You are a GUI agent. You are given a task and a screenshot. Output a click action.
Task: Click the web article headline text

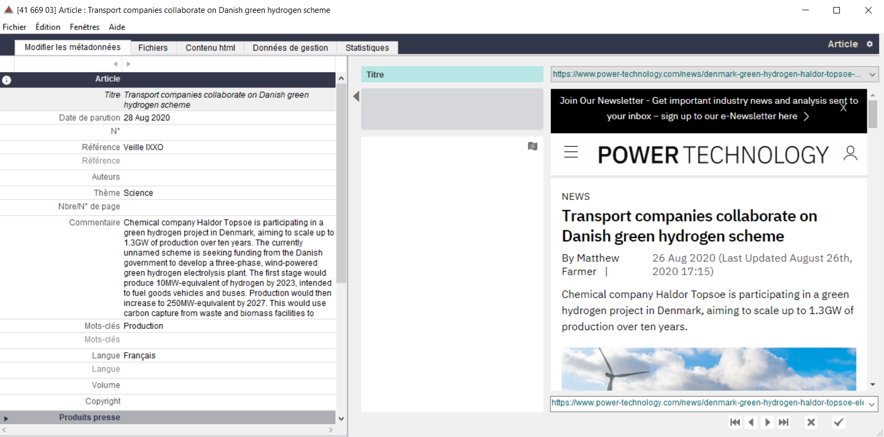pos(689,226)
